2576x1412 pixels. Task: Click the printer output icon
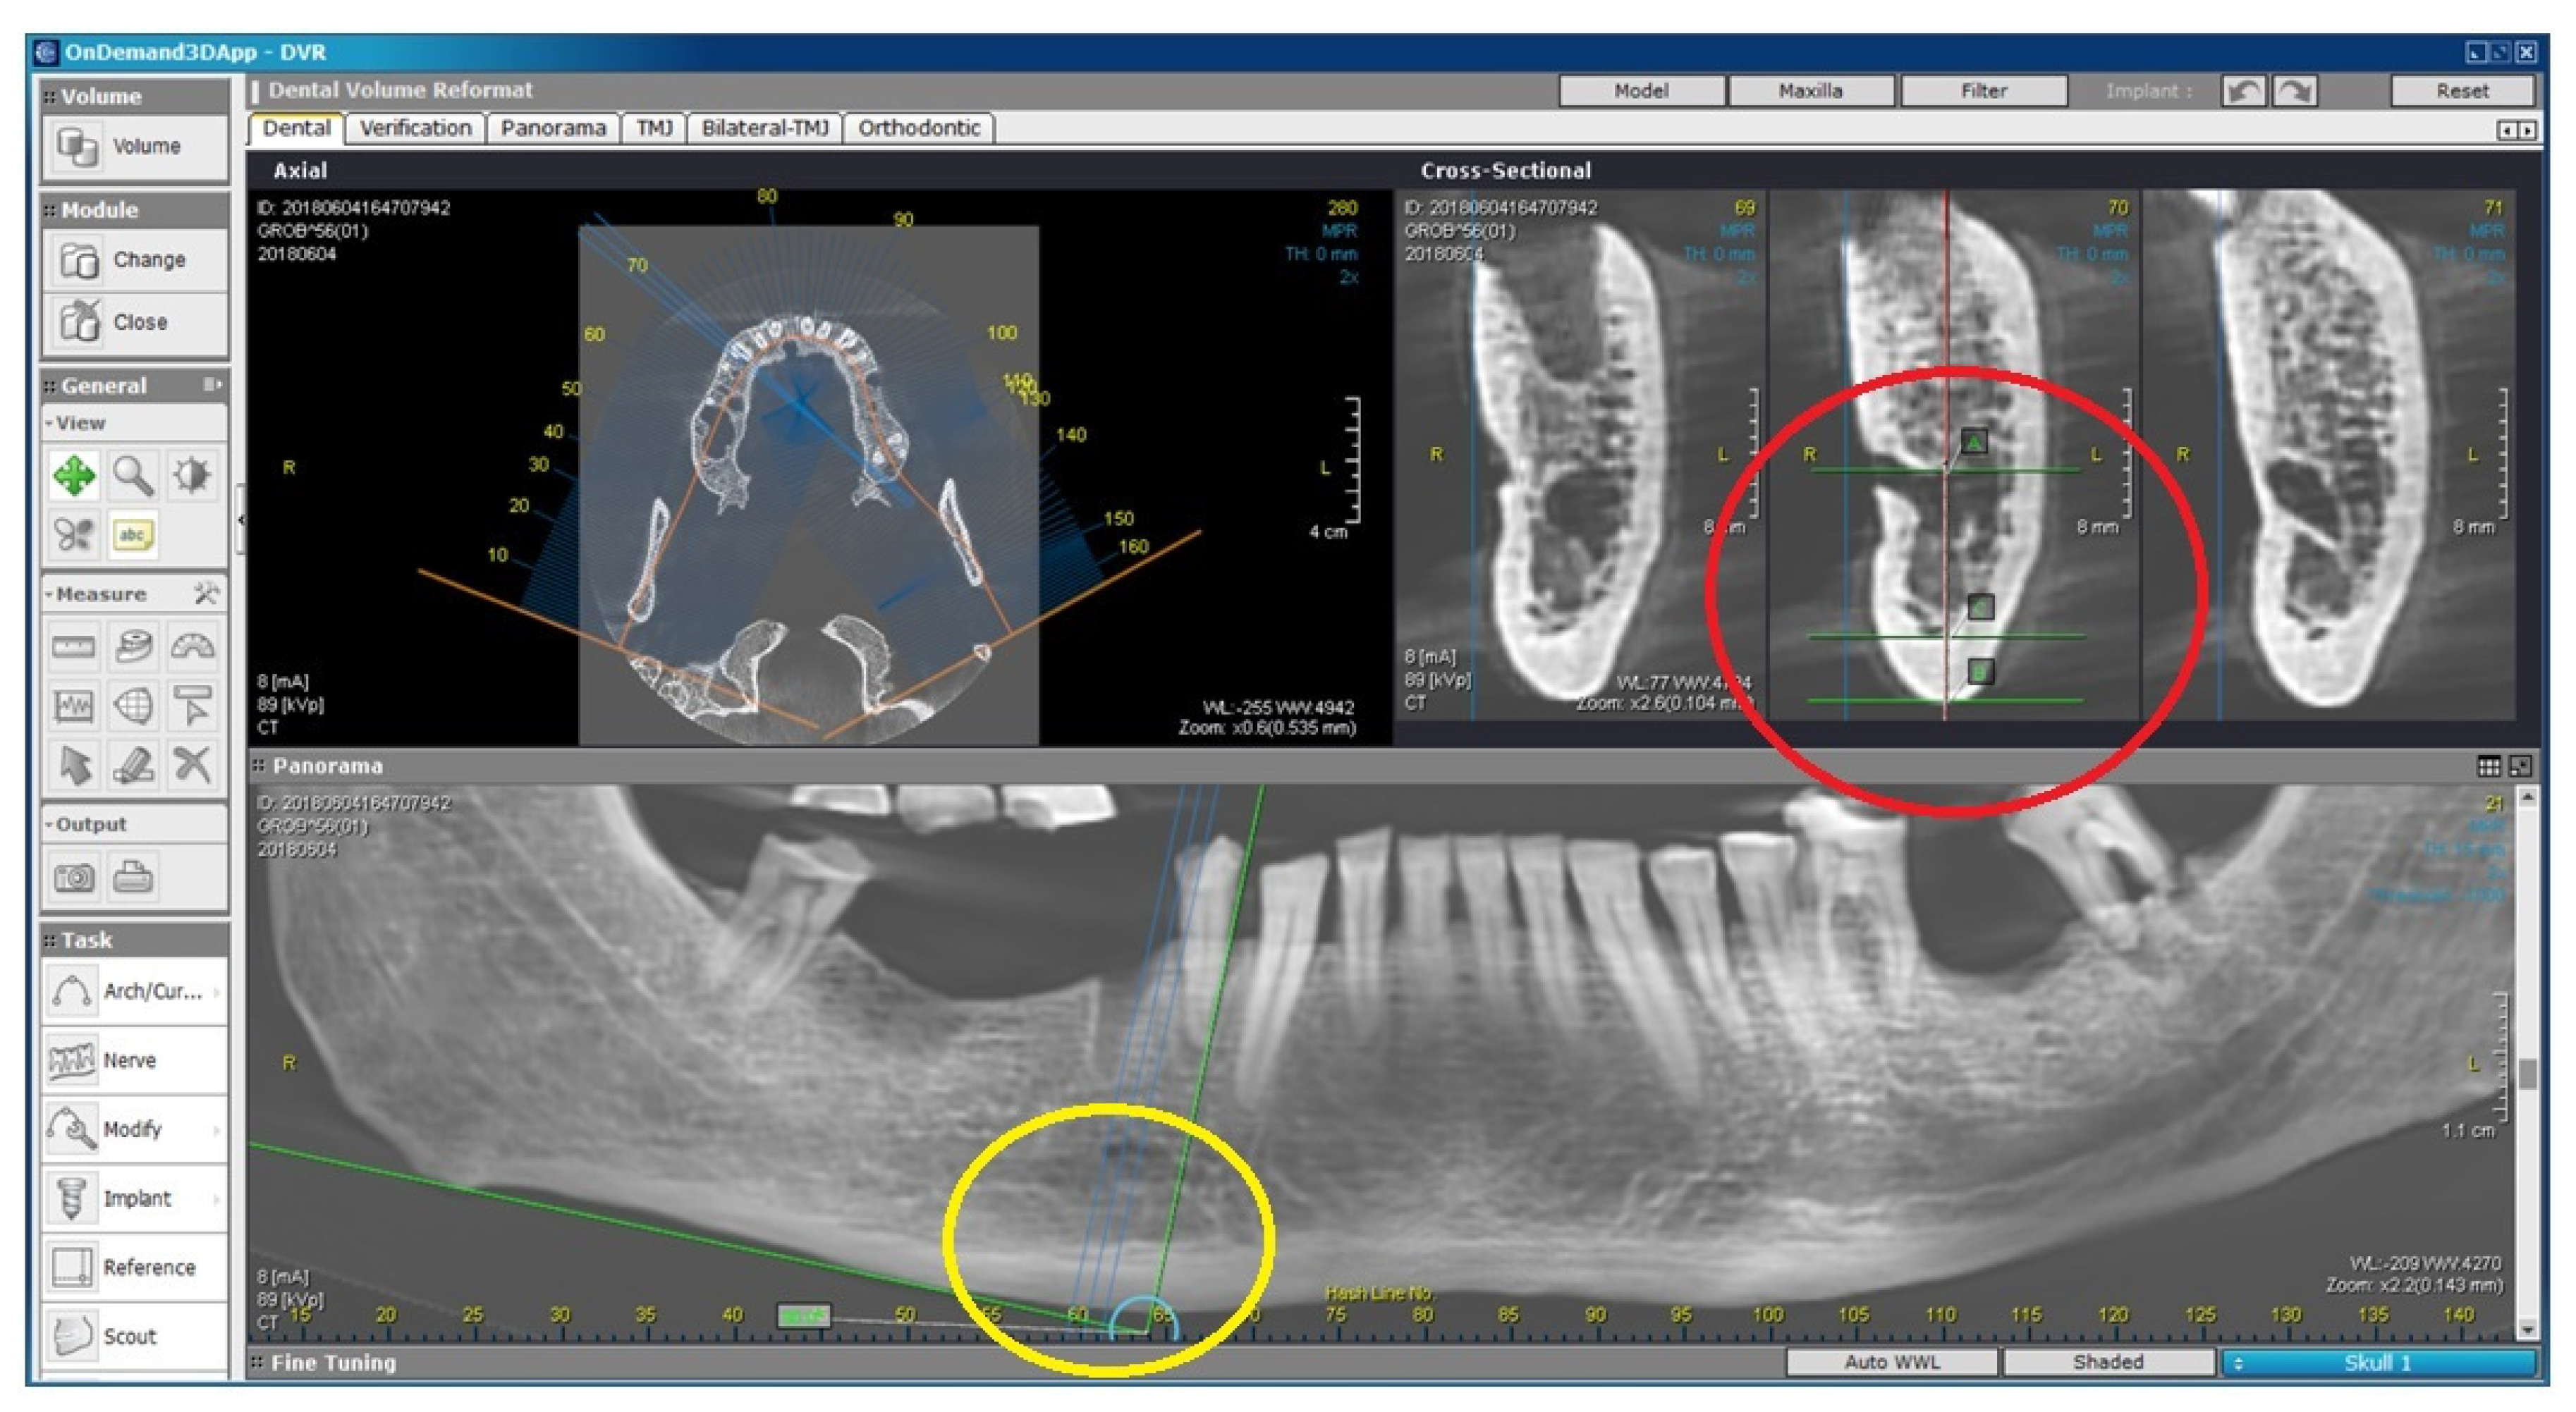(133, 877)
